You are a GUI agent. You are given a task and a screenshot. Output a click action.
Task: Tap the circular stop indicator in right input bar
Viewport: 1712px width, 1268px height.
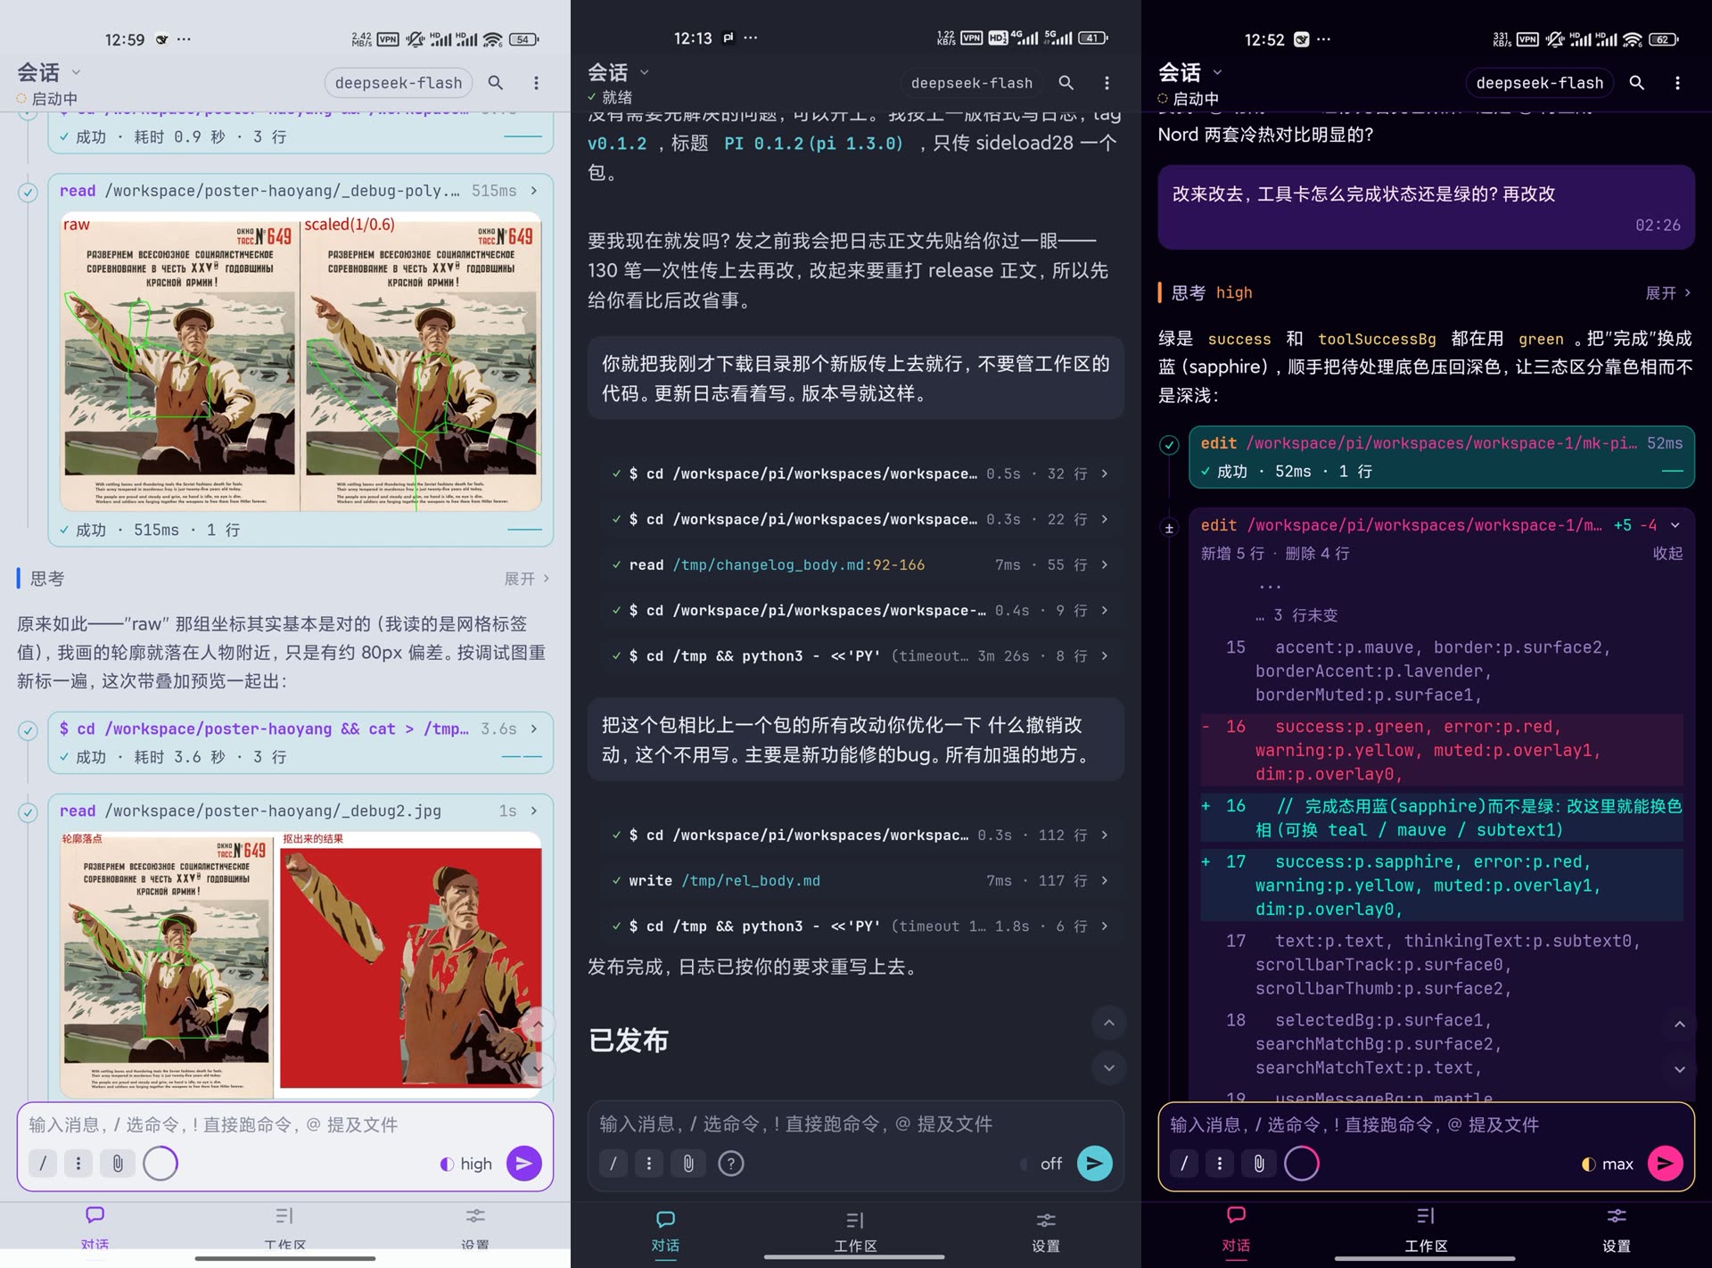1302,1163
